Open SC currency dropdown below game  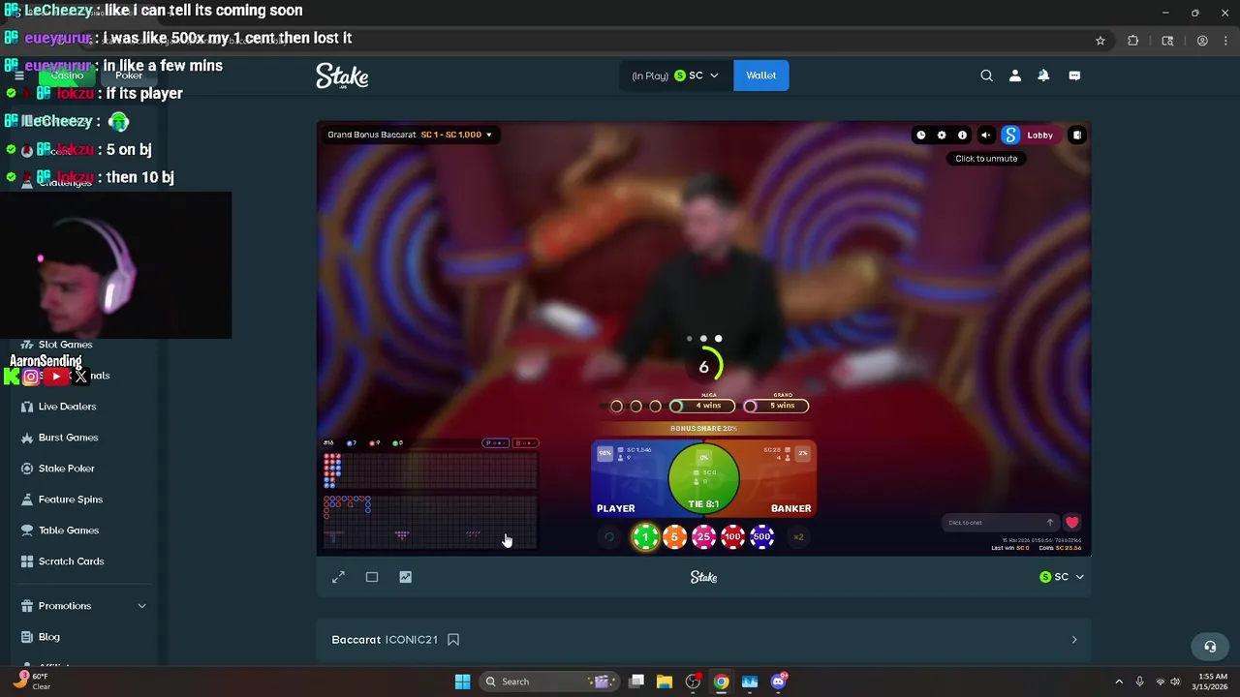click(1062, 577)
